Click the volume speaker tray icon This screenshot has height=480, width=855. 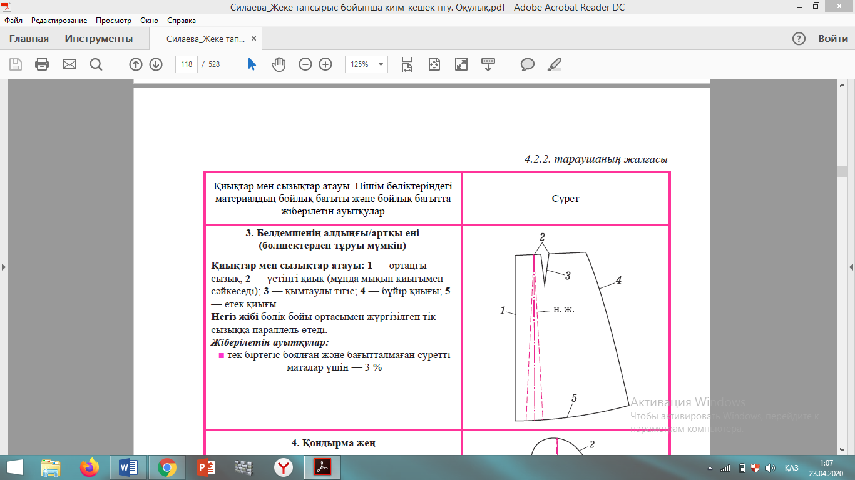pos(769,467)
